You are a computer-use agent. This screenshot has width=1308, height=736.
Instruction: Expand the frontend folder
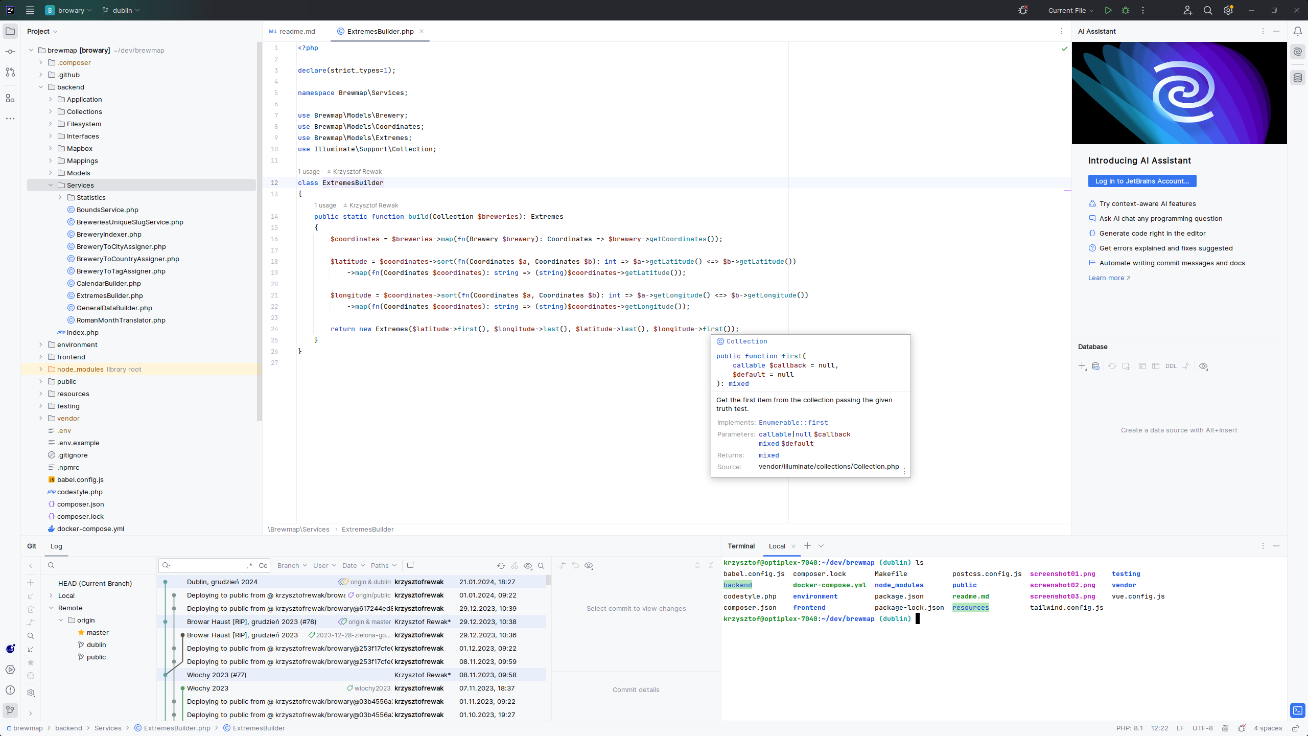[x=40, y=357]
